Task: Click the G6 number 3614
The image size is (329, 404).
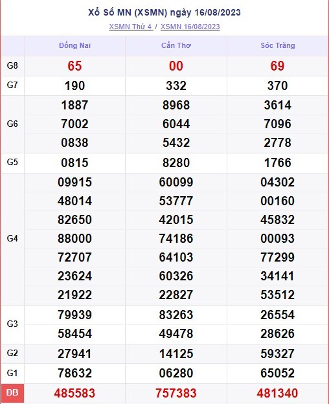Action: [277, 105]
